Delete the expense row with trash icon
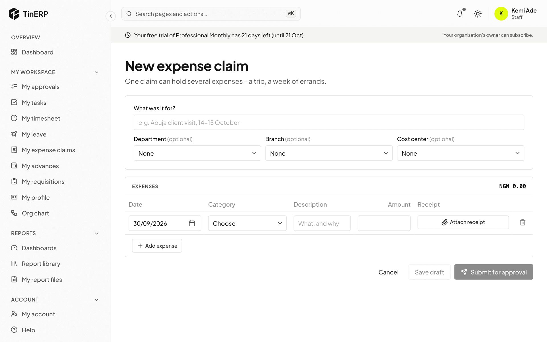The width and height of the screenshot is (547, 342). [x=522, y=222]
